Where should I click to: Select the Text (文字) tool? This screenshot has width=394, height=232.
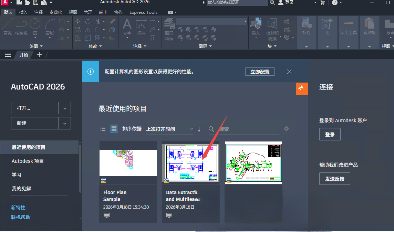[x=127, y=27]
